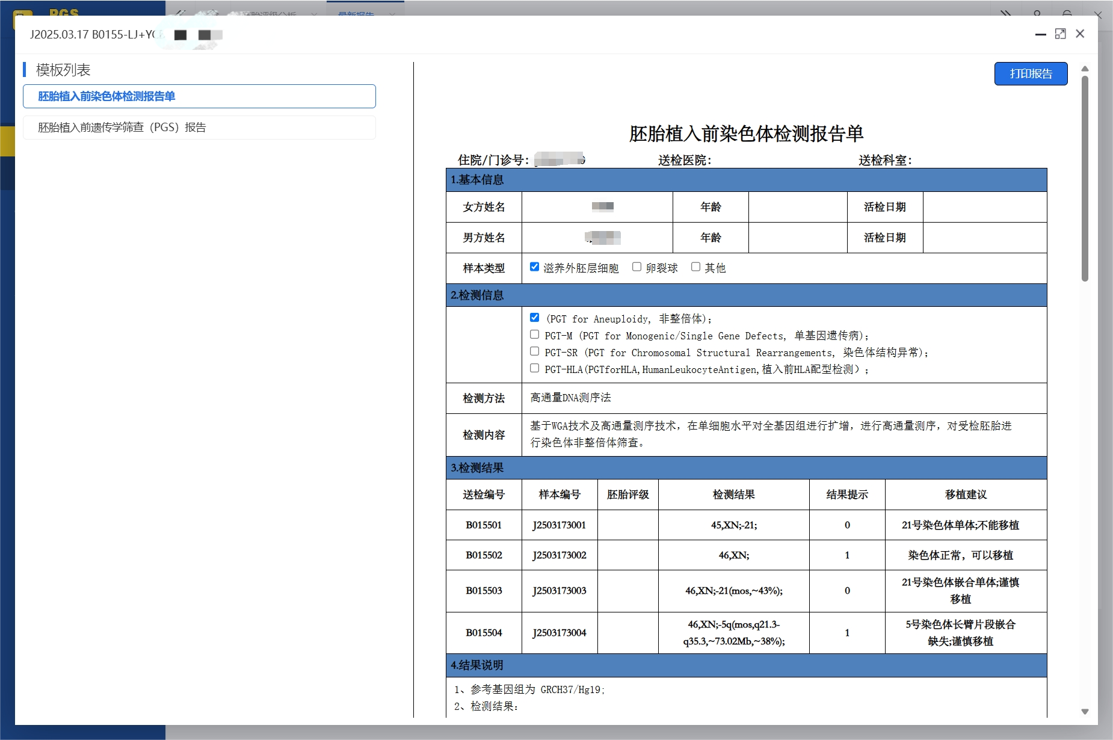
Task: Click sample number J2503173001
Action: [x=560, y=525]
